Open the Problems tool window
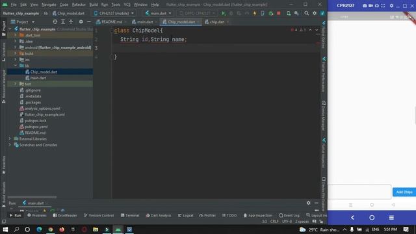This screenshot has width=416, height=234. [x=37, y=215]
